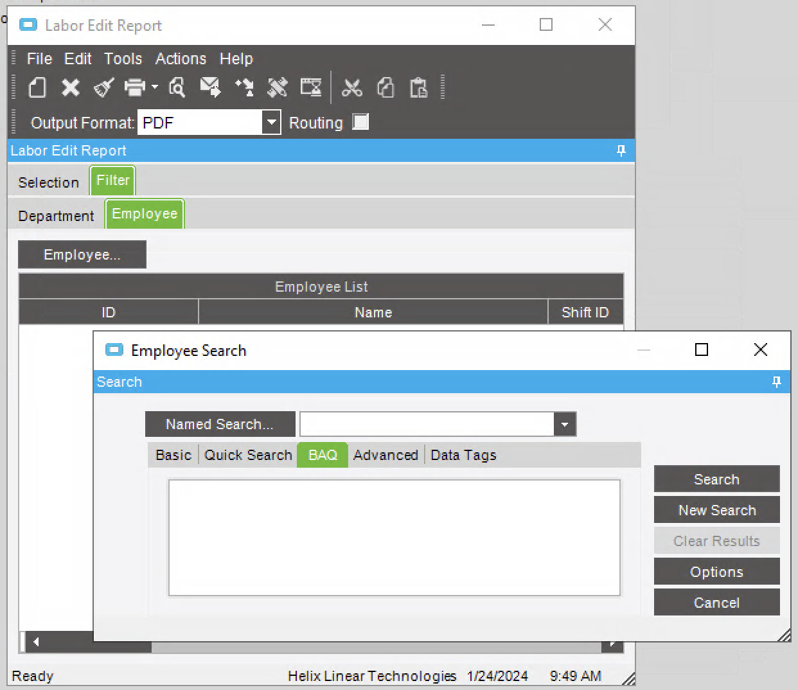This screenshot has height=690, width=798.
Task: Open the File menu
Action: (39, 58)
